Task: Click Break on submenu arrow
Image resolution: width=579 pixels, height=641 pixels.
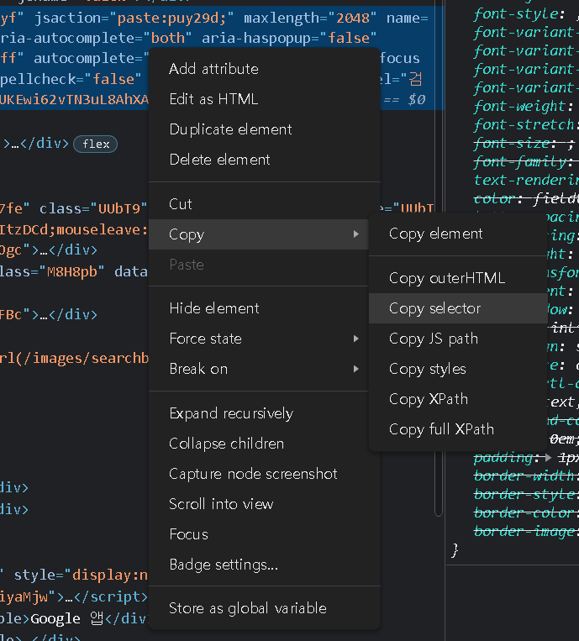Action: pyautogui.click(x=356, y=369)
